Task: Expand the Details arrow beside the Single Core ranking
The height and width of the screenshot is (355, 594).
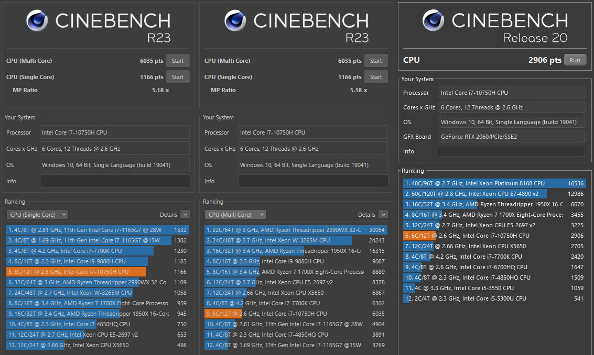Action: point(185,215)
